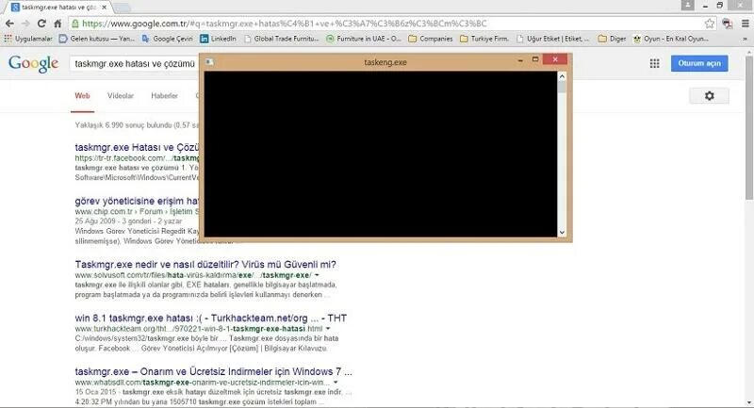This screenshot has height=408, width=754.
Task: Click the page scrollbar down arrow
Action: (748, 402)
